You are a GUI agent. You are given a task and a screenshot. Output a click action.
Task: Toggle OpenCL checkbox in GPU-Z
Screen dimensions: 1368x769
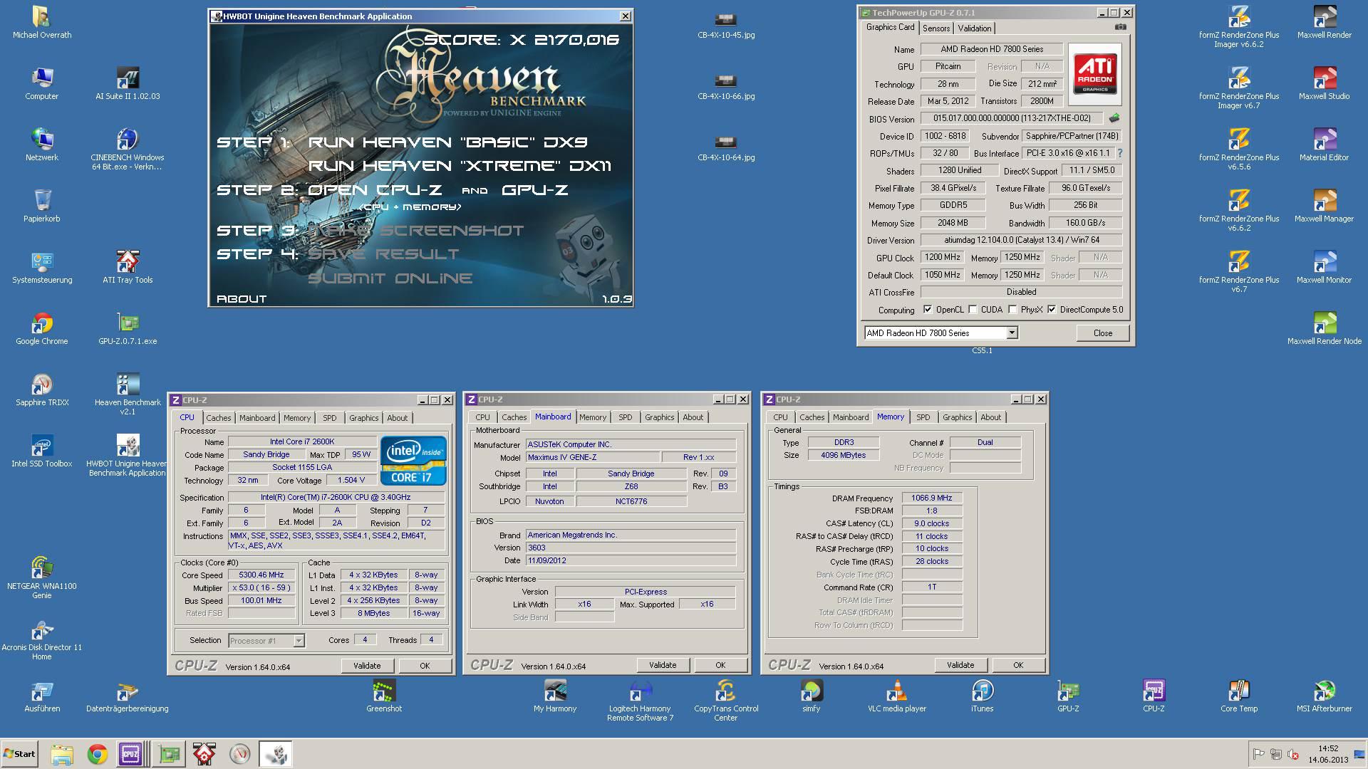click(x=928, y=310)
